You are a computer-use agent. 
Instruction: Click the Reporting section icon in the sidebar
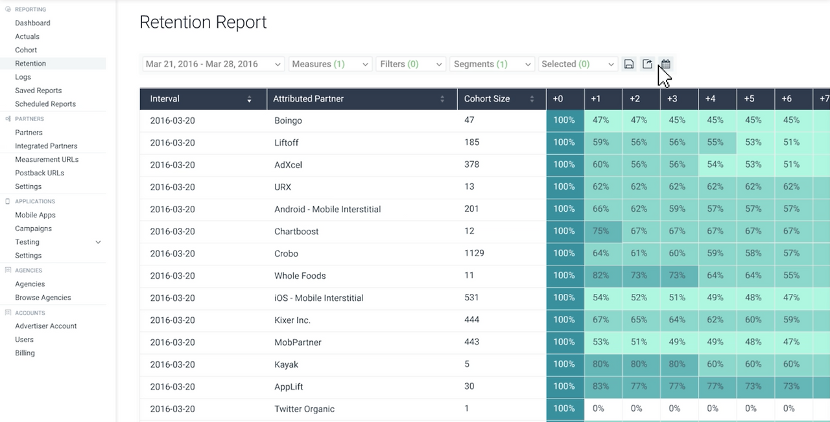coord(8,10)
